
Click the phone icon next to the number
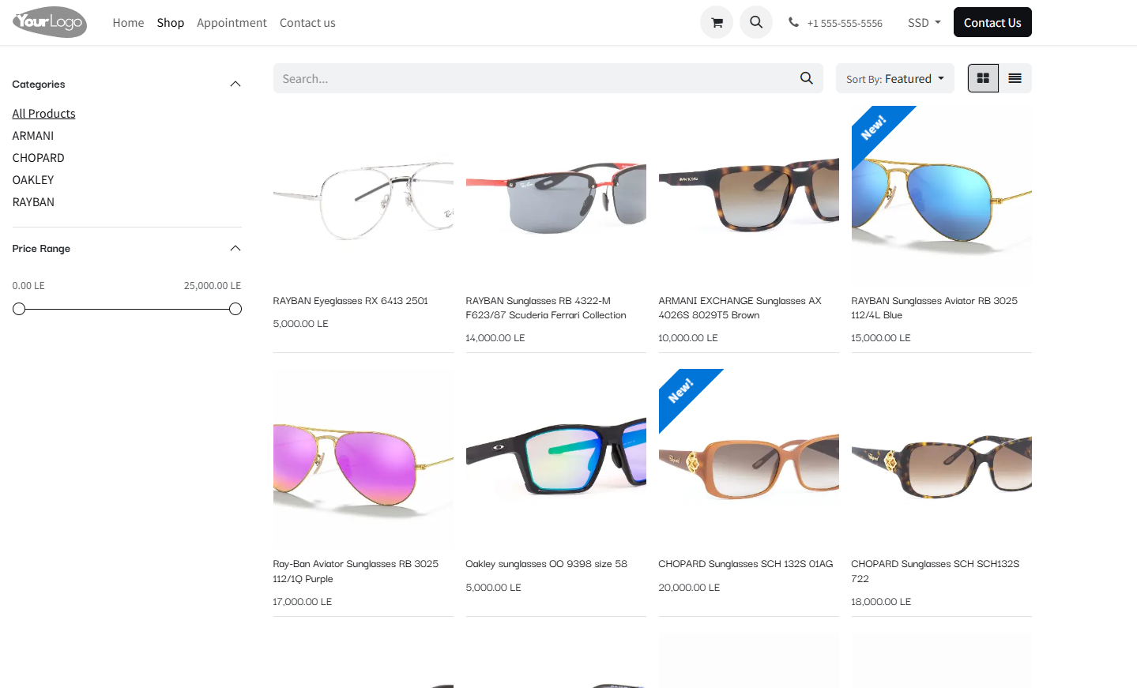(x=793, y=22)
